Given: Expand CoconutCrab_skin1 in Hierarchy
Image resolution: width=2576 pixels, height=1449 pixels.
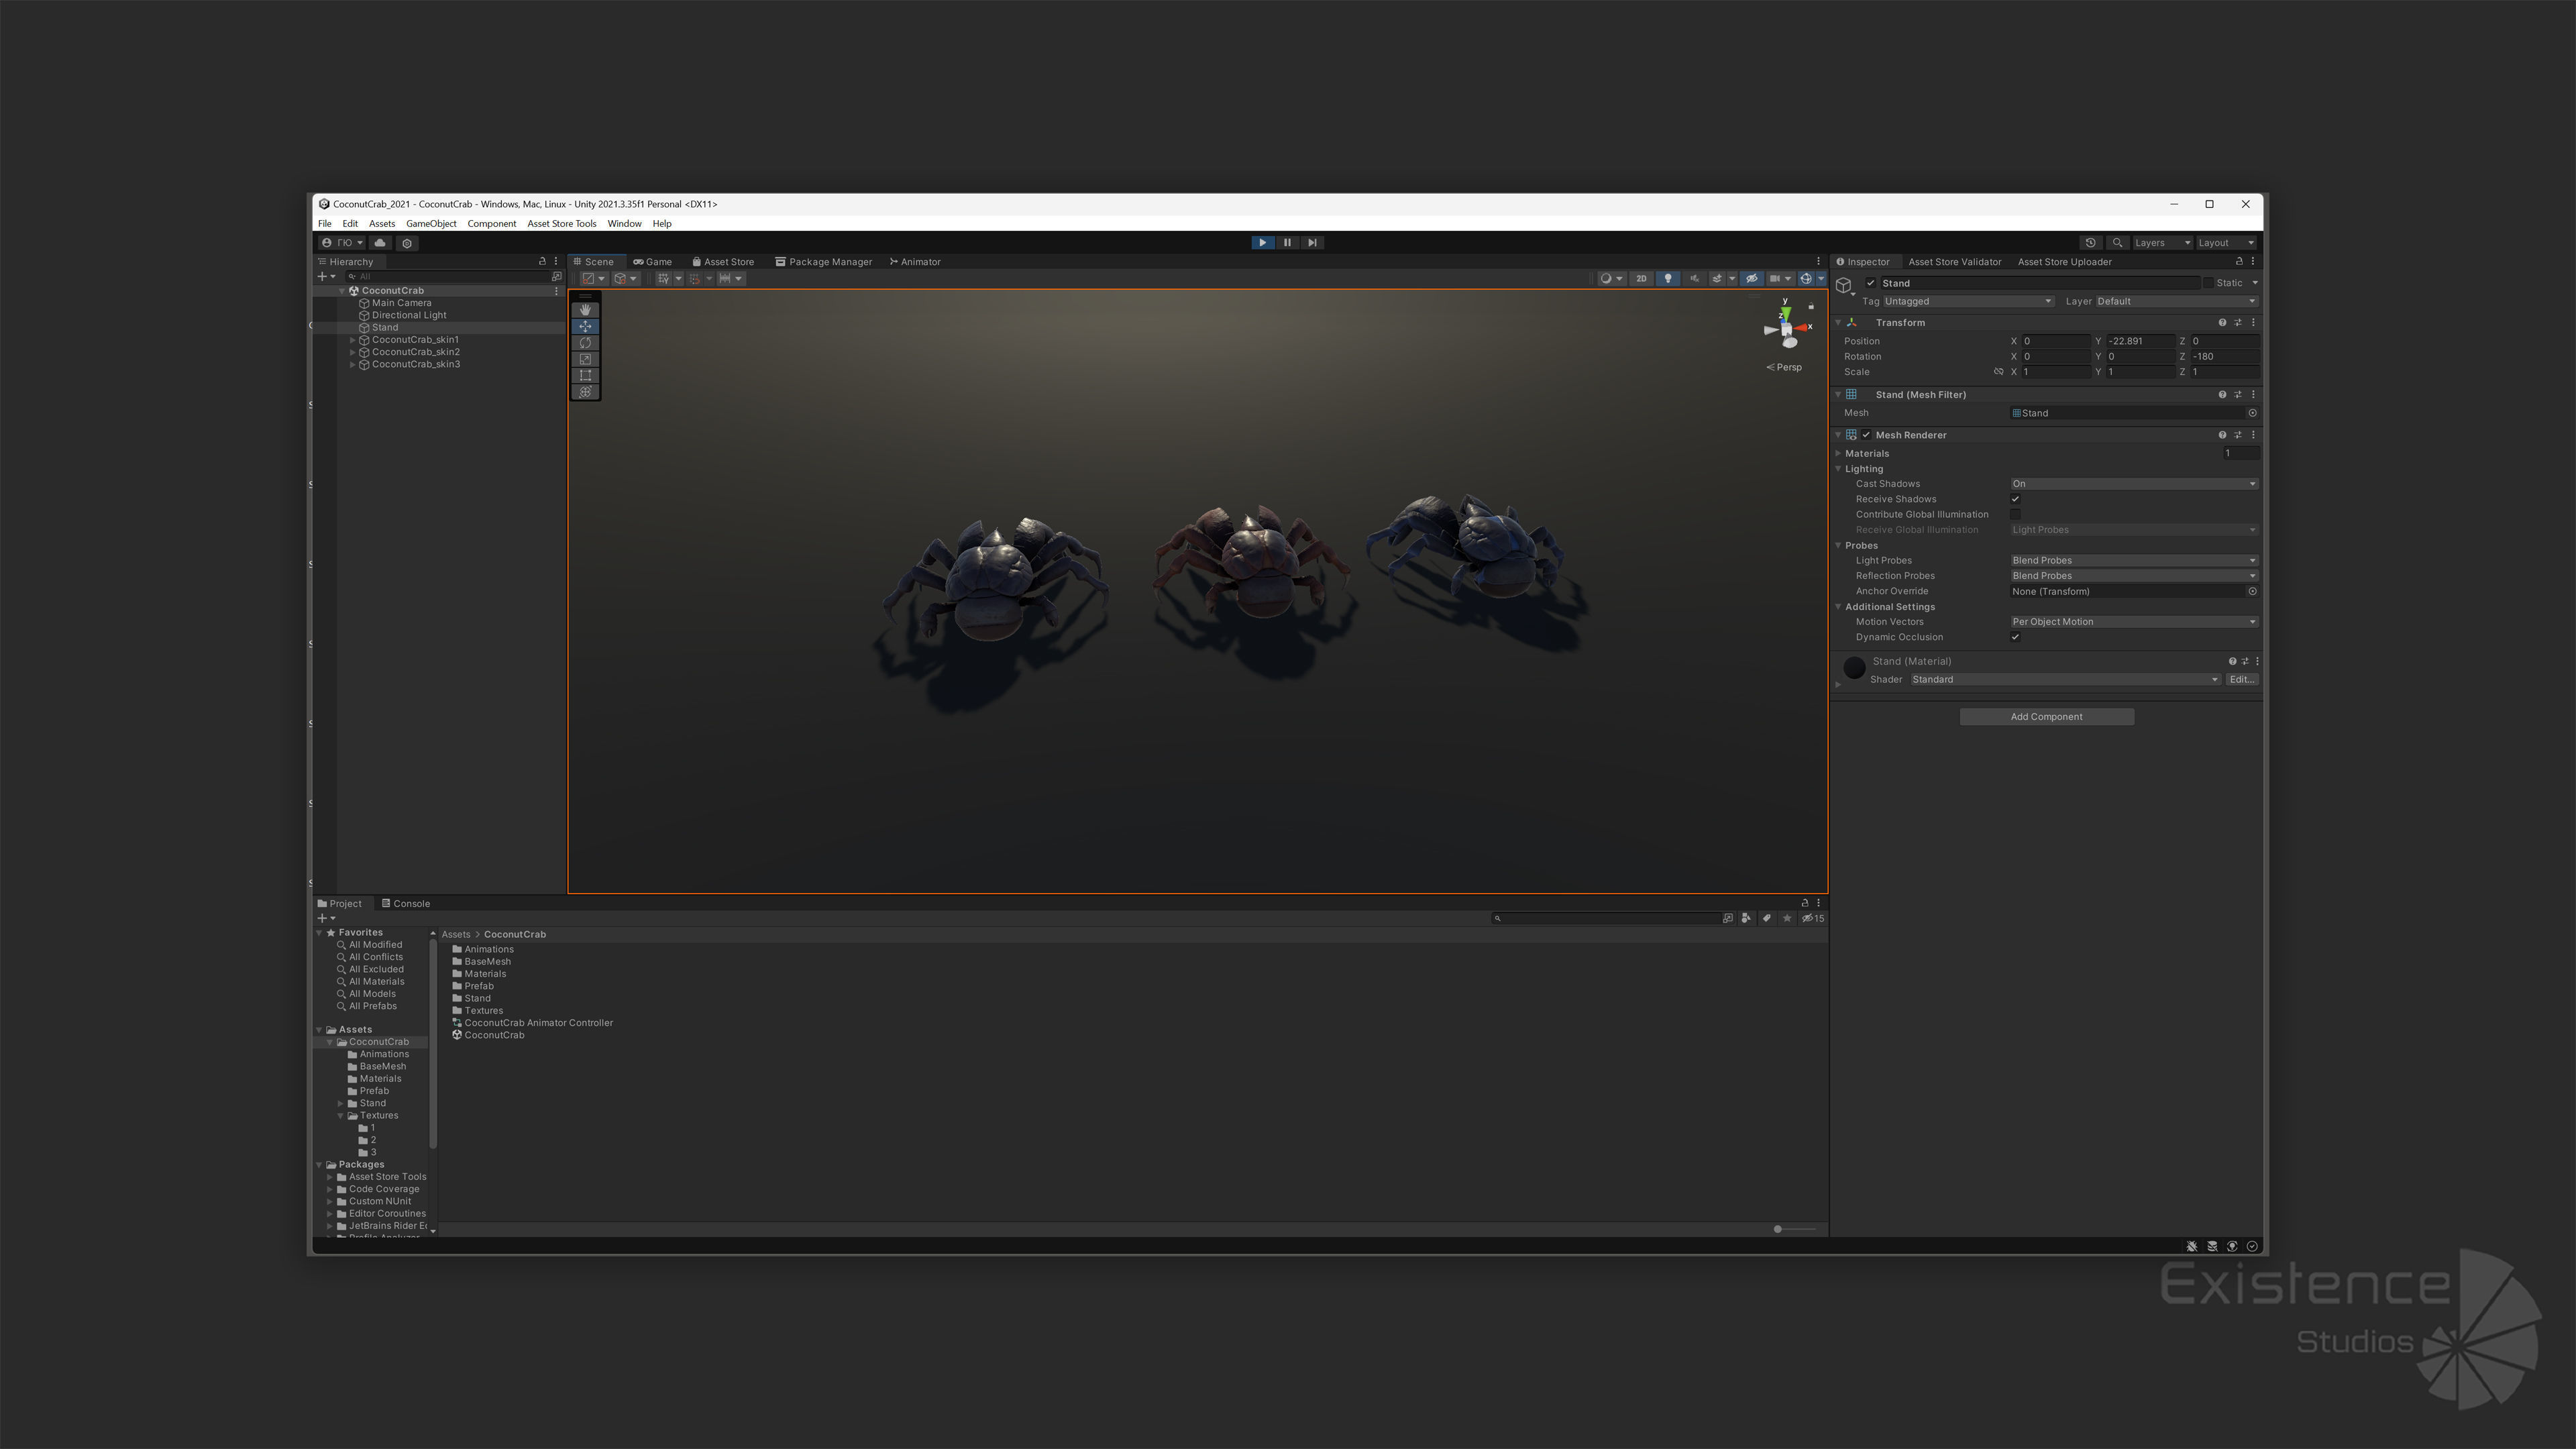Looking at the screenshot, I should [352, 340].
